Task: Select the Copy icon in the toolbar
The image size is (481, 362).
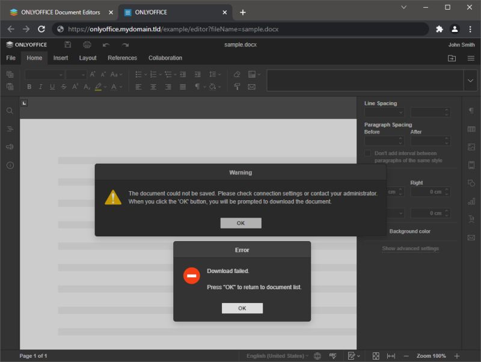Action: point(10,74)
